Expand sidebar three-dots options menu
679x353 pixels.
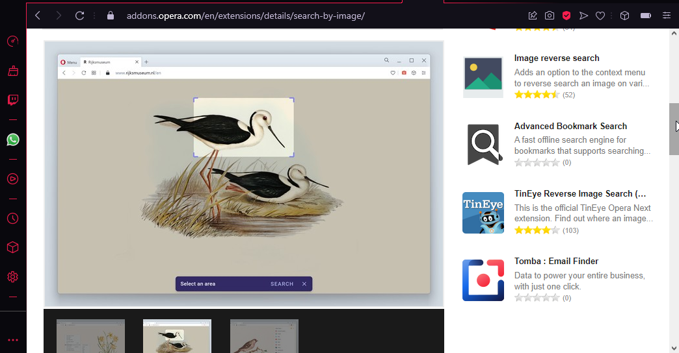pyautogui.click(x=12, y=339)
